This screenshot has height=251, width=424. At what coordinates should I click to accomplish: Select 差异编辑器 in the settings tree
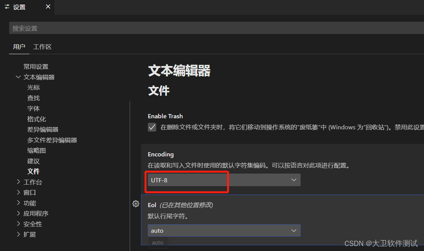click(x=43, y=130)
